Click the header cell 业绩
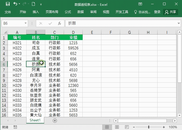Screen dimensions: 182x130 pyautogui.click(x=73, y=37)
